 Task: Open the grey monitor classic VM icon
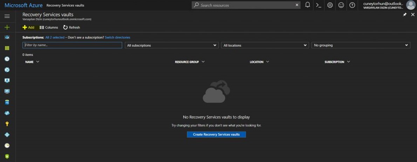tap(7, 91)
